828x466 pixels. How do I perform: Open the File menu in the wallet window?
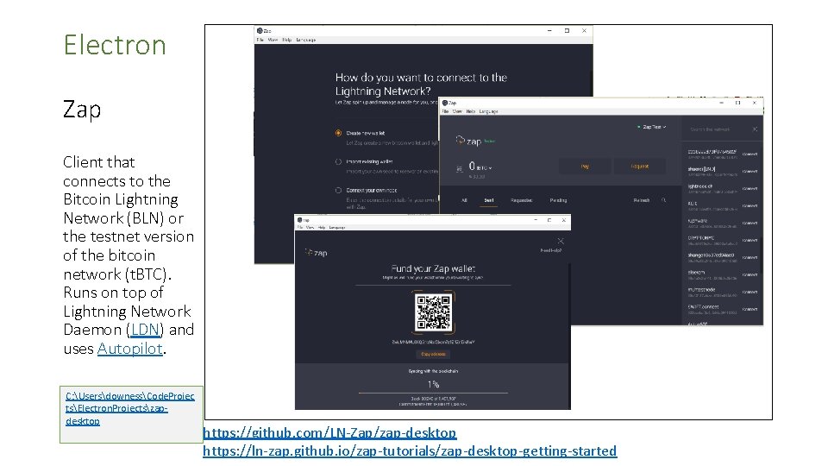click(x=445, y=111)
